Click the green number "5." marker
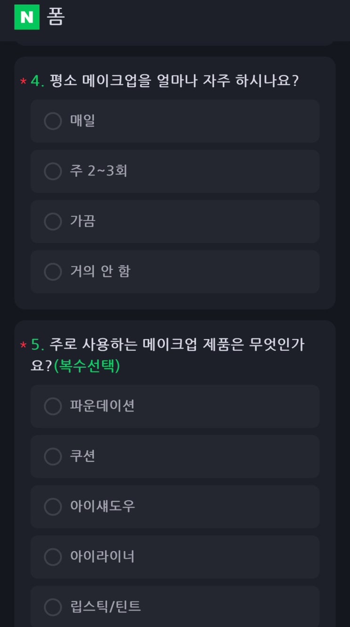This screenshot has height=627, width=350. tap(38, 345)
